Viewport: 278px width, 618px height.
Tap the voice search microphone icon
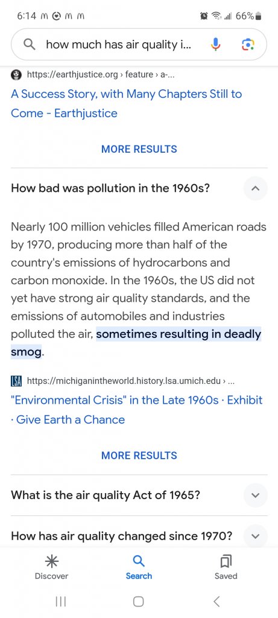coord(215,45)
